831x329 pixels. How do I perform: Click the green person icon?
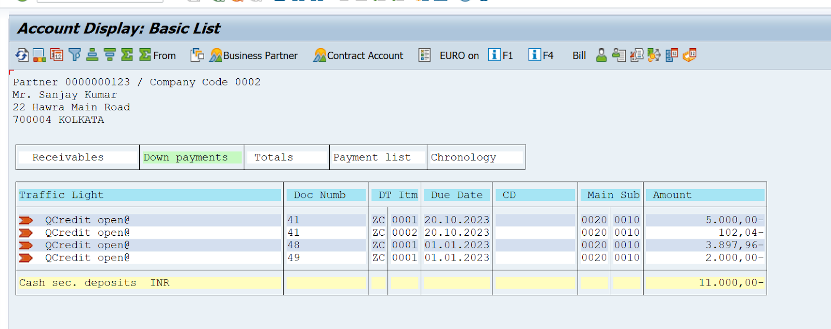[601, 55]
